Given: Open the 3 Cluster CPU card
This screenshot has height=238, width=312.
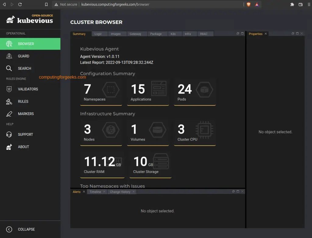Looking at the screenshot, I should (195, 133).
